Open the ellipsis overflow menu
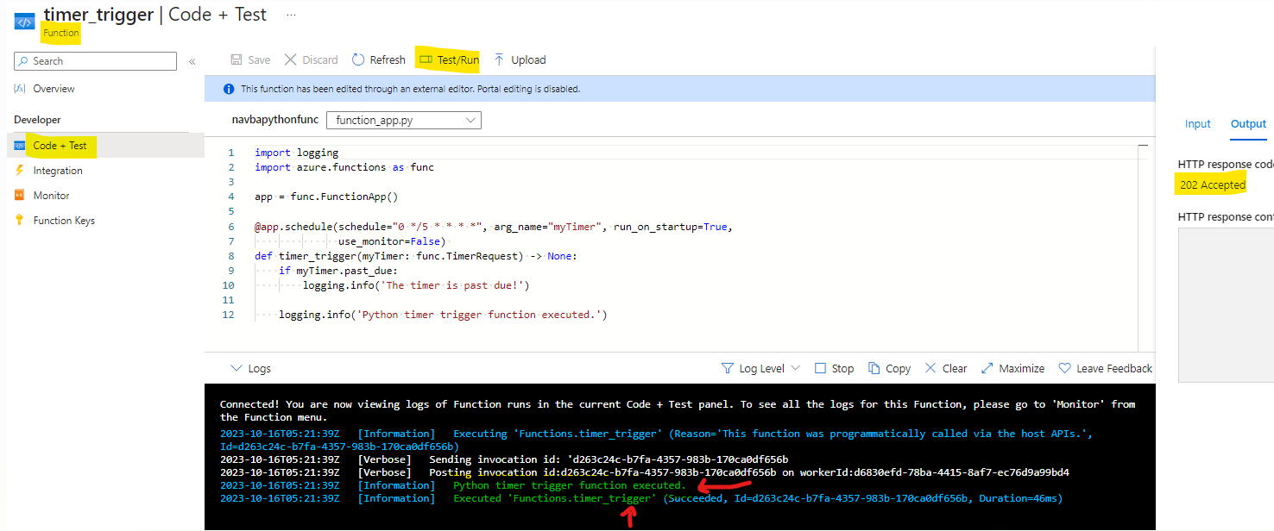 tap(290, 14)
